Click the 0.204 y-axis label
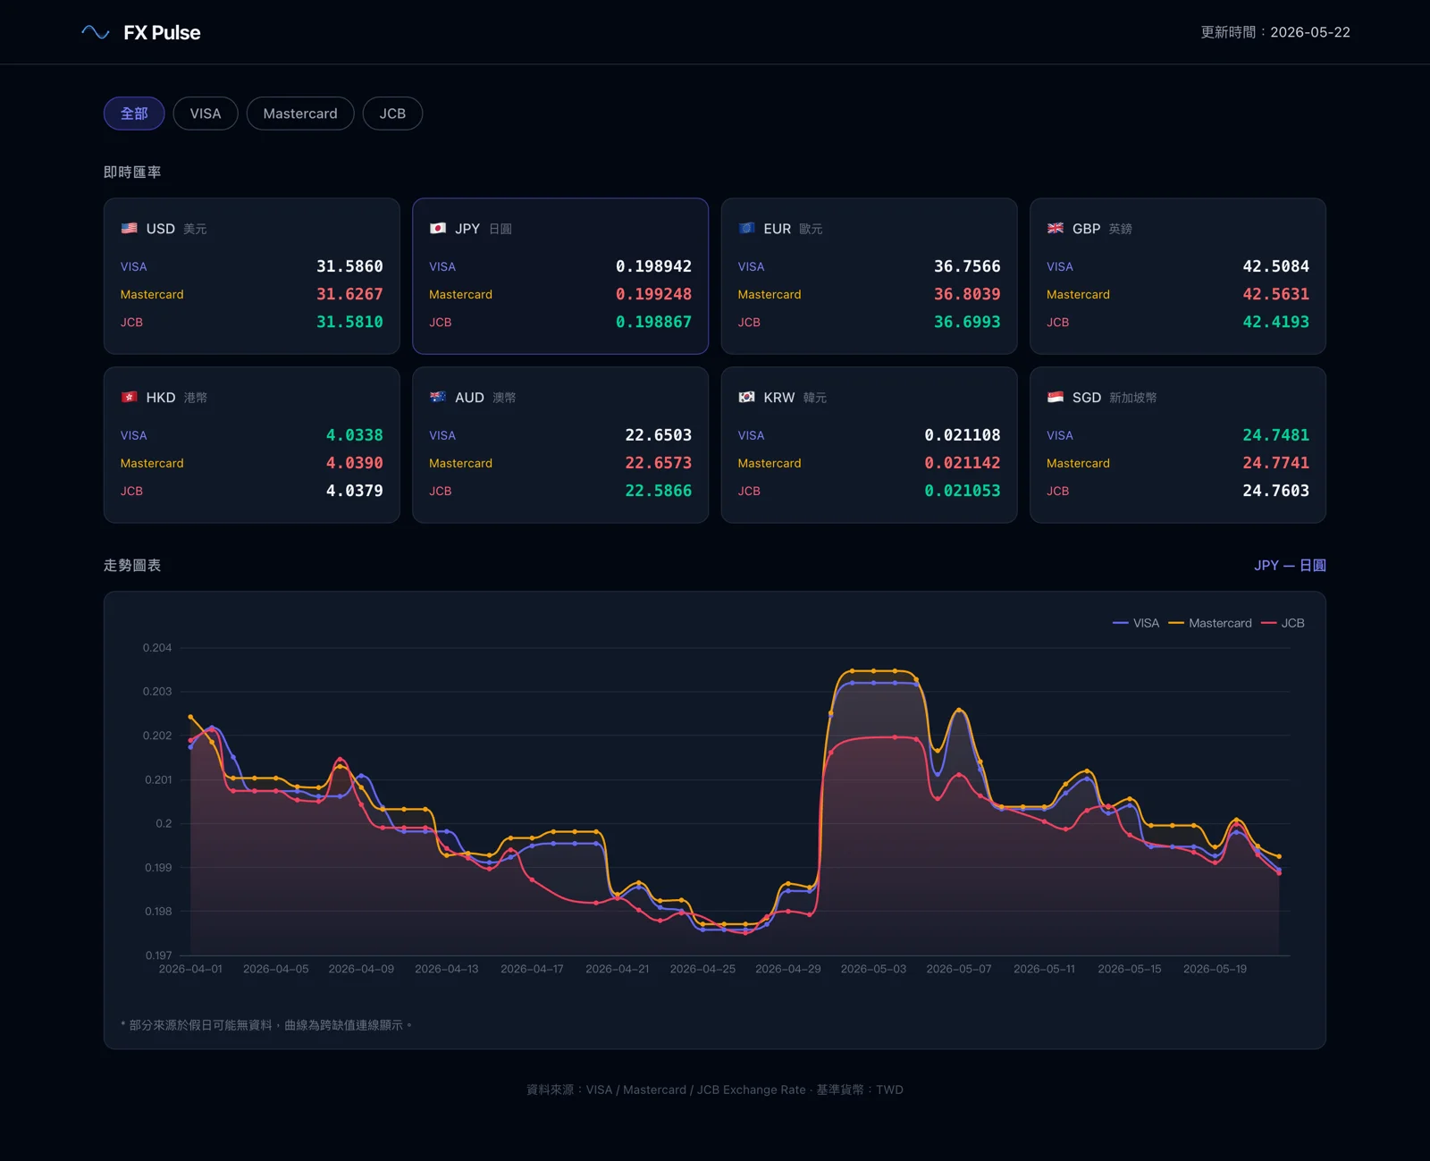The image size is (1430, 1161). (x=157, y=648)
